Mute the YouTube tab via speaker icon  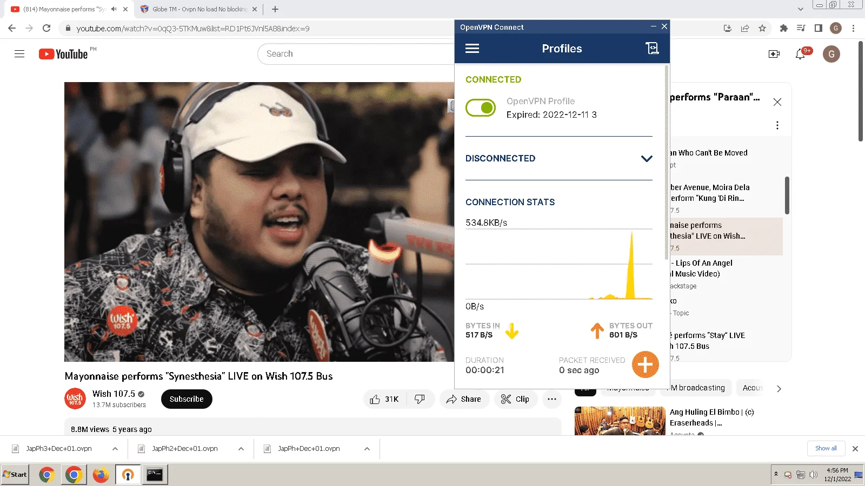tap(114, 9)
